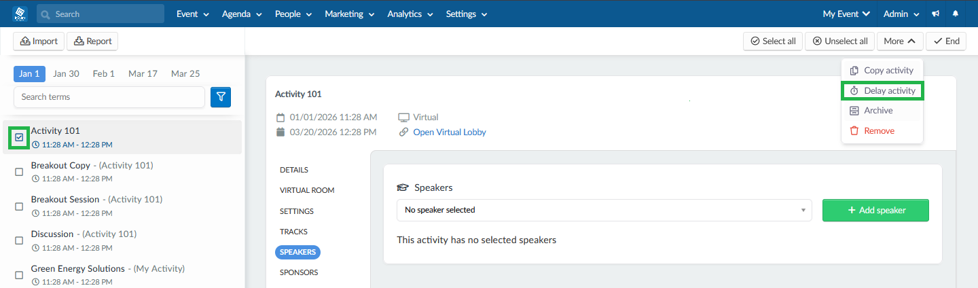Expand the Marketing menu
The width and height of the screenshot is (978, 288).
[x=350, y=14]
